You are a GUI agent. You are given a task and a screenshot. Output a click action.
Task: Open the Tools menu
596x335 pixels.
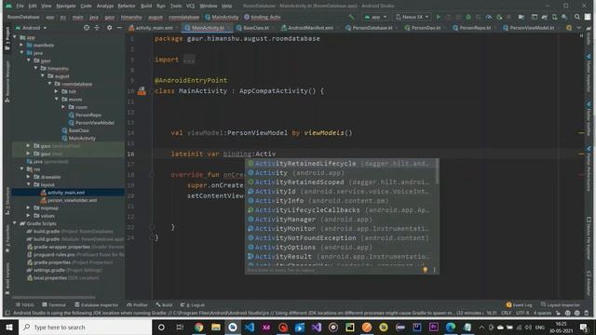pos(176,6)
